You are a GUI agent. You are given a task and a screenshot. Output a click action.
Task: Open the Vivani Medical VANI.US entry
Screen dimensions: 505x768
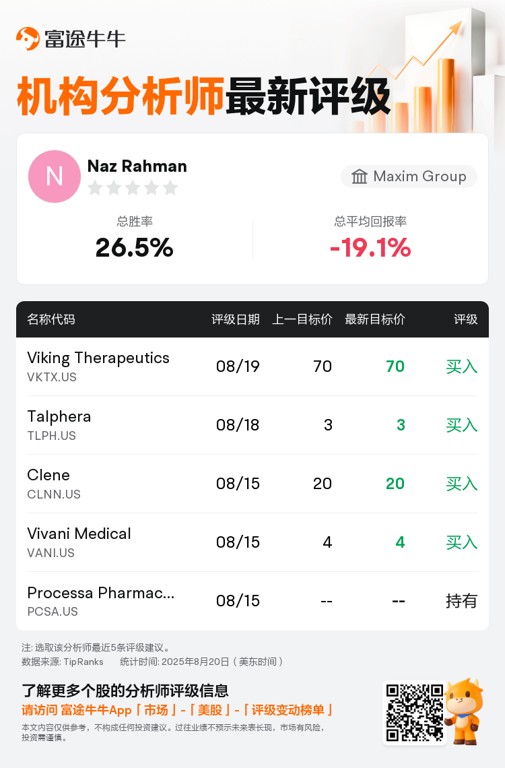[252, 542]
